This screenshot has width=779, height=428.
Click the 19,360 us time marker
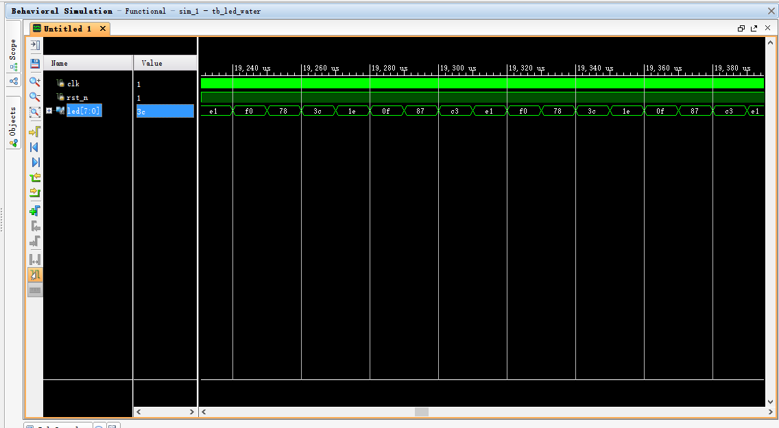click(x=664, y=68)
